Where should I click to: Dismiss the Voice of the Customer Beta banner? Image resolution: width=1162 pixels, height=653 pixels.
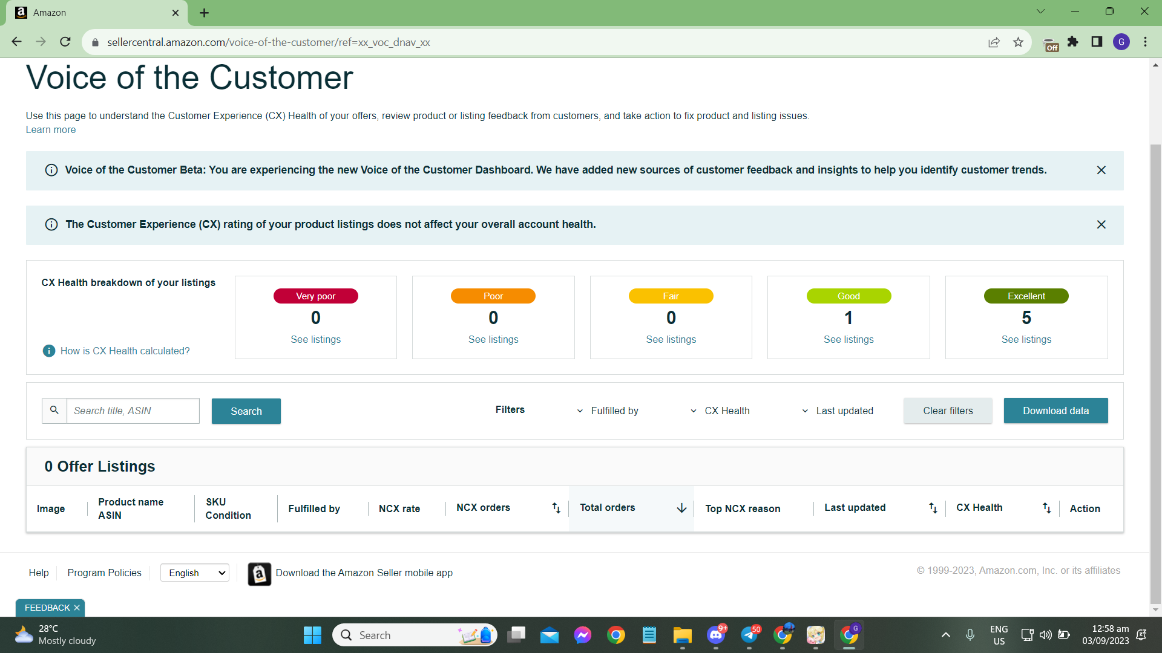(x=1101, y=171)
